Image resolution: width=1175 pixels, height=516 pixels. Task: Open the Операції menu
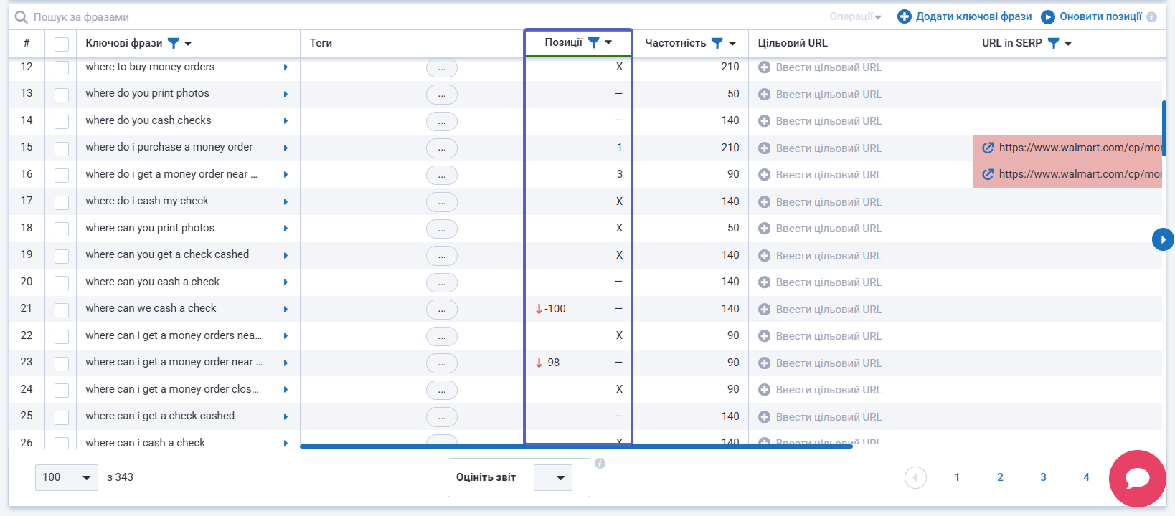pyautogui.click(x=855, y=16)
